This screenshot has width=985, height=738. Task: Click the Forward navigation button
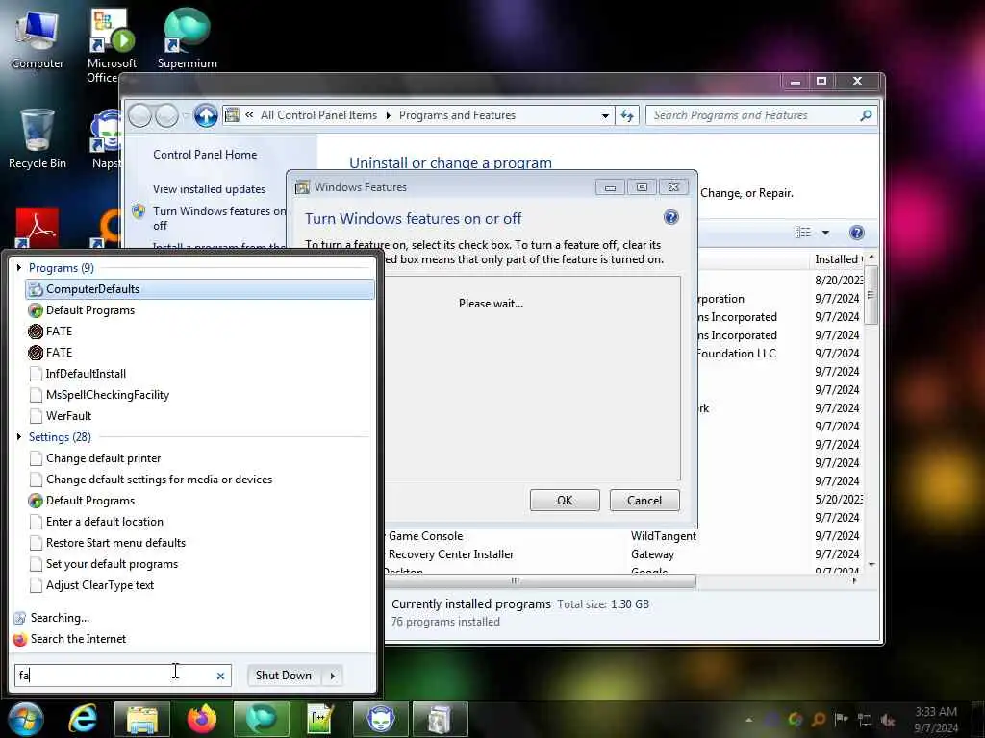point(166,115)
